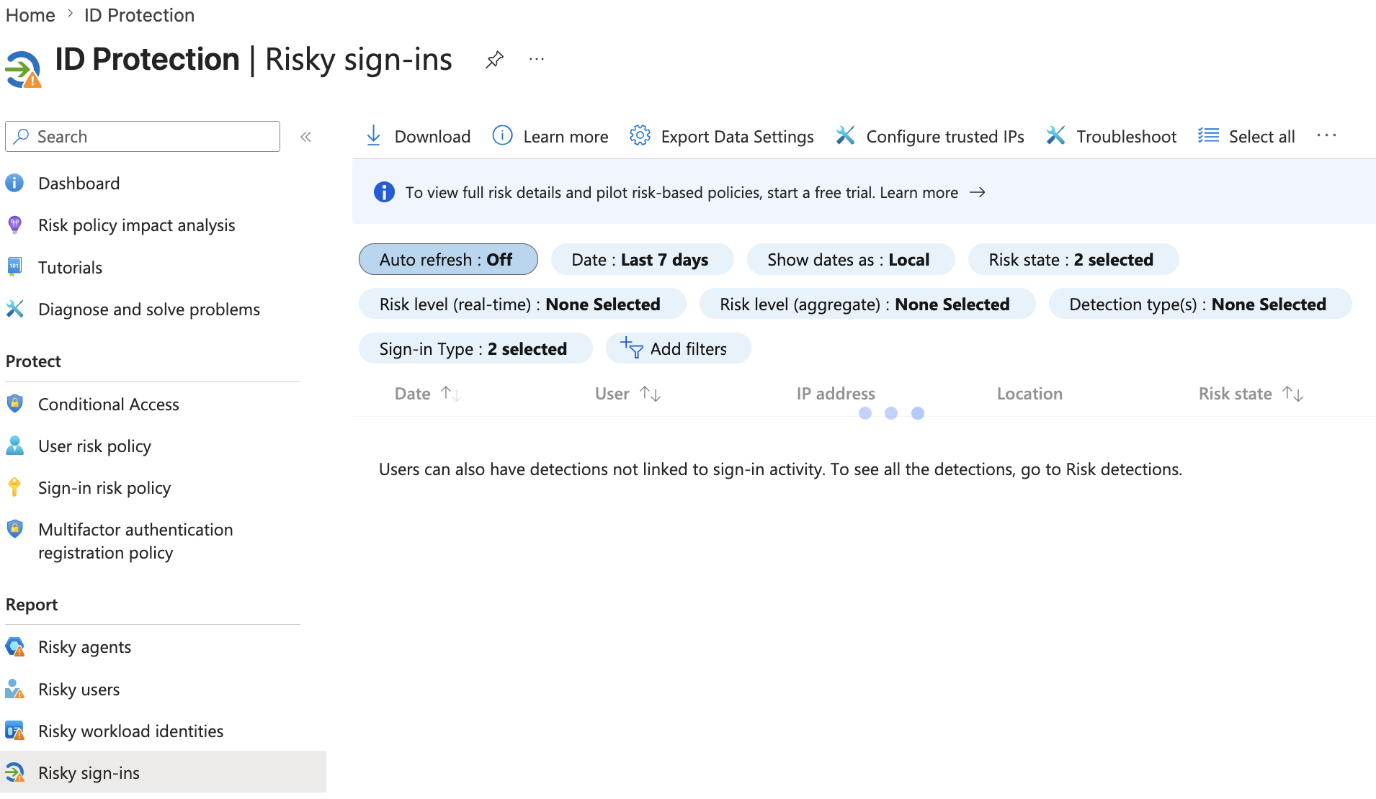Viewport: 1376px width, 799px height.
Task: Click the Download arrow icon
Action: pos(373,136)
